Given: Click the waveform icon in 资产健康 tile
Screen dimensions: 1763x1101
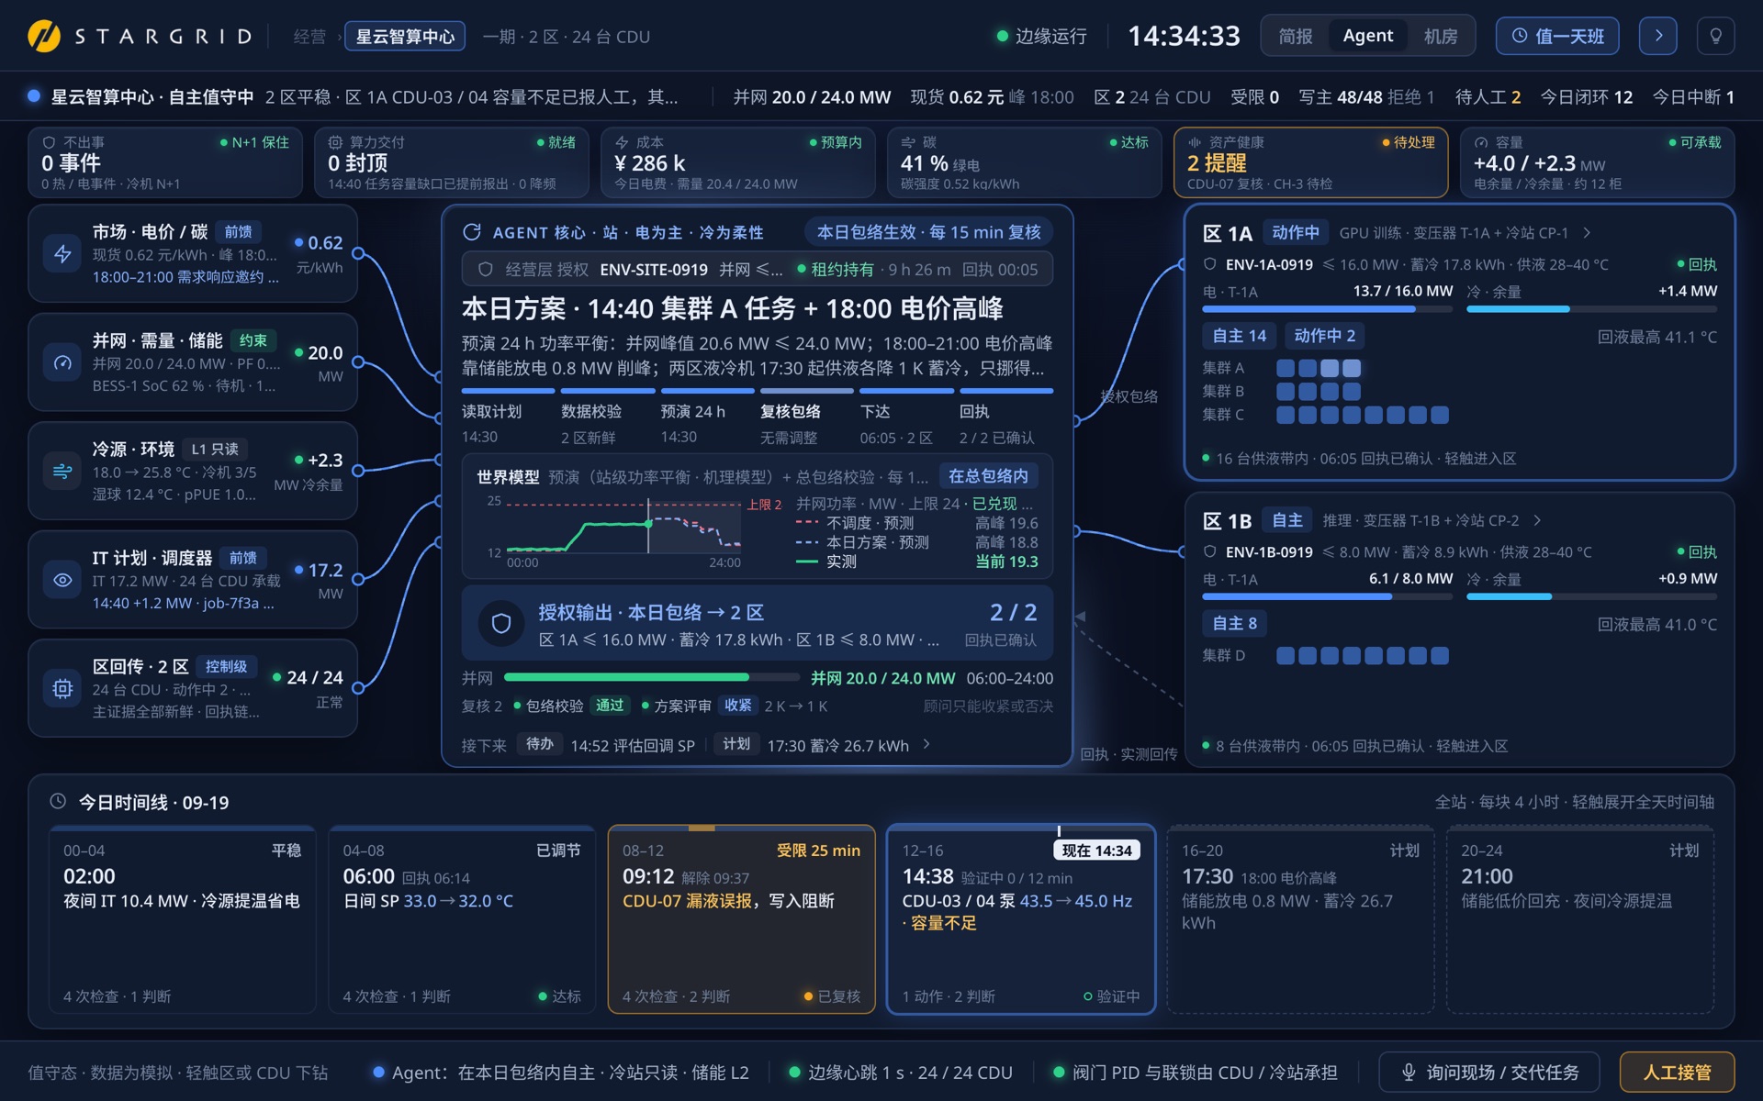Looking at the screenshot, I should tap(1195, 142).
